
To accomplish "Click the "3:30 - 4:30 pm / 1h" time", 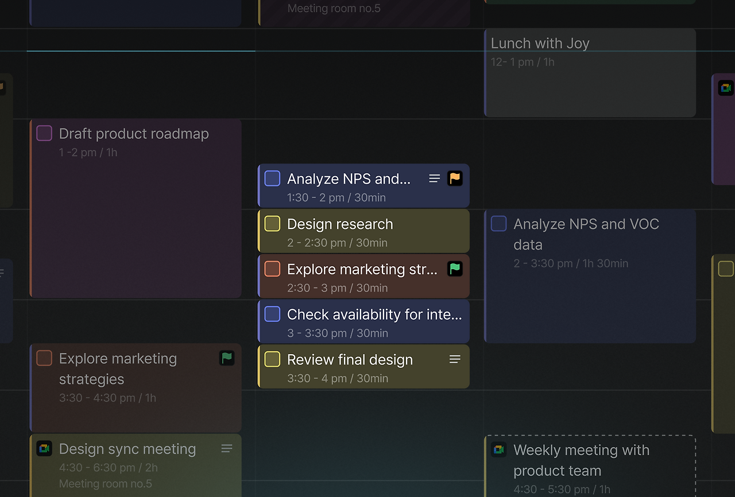I will point(107,398).
